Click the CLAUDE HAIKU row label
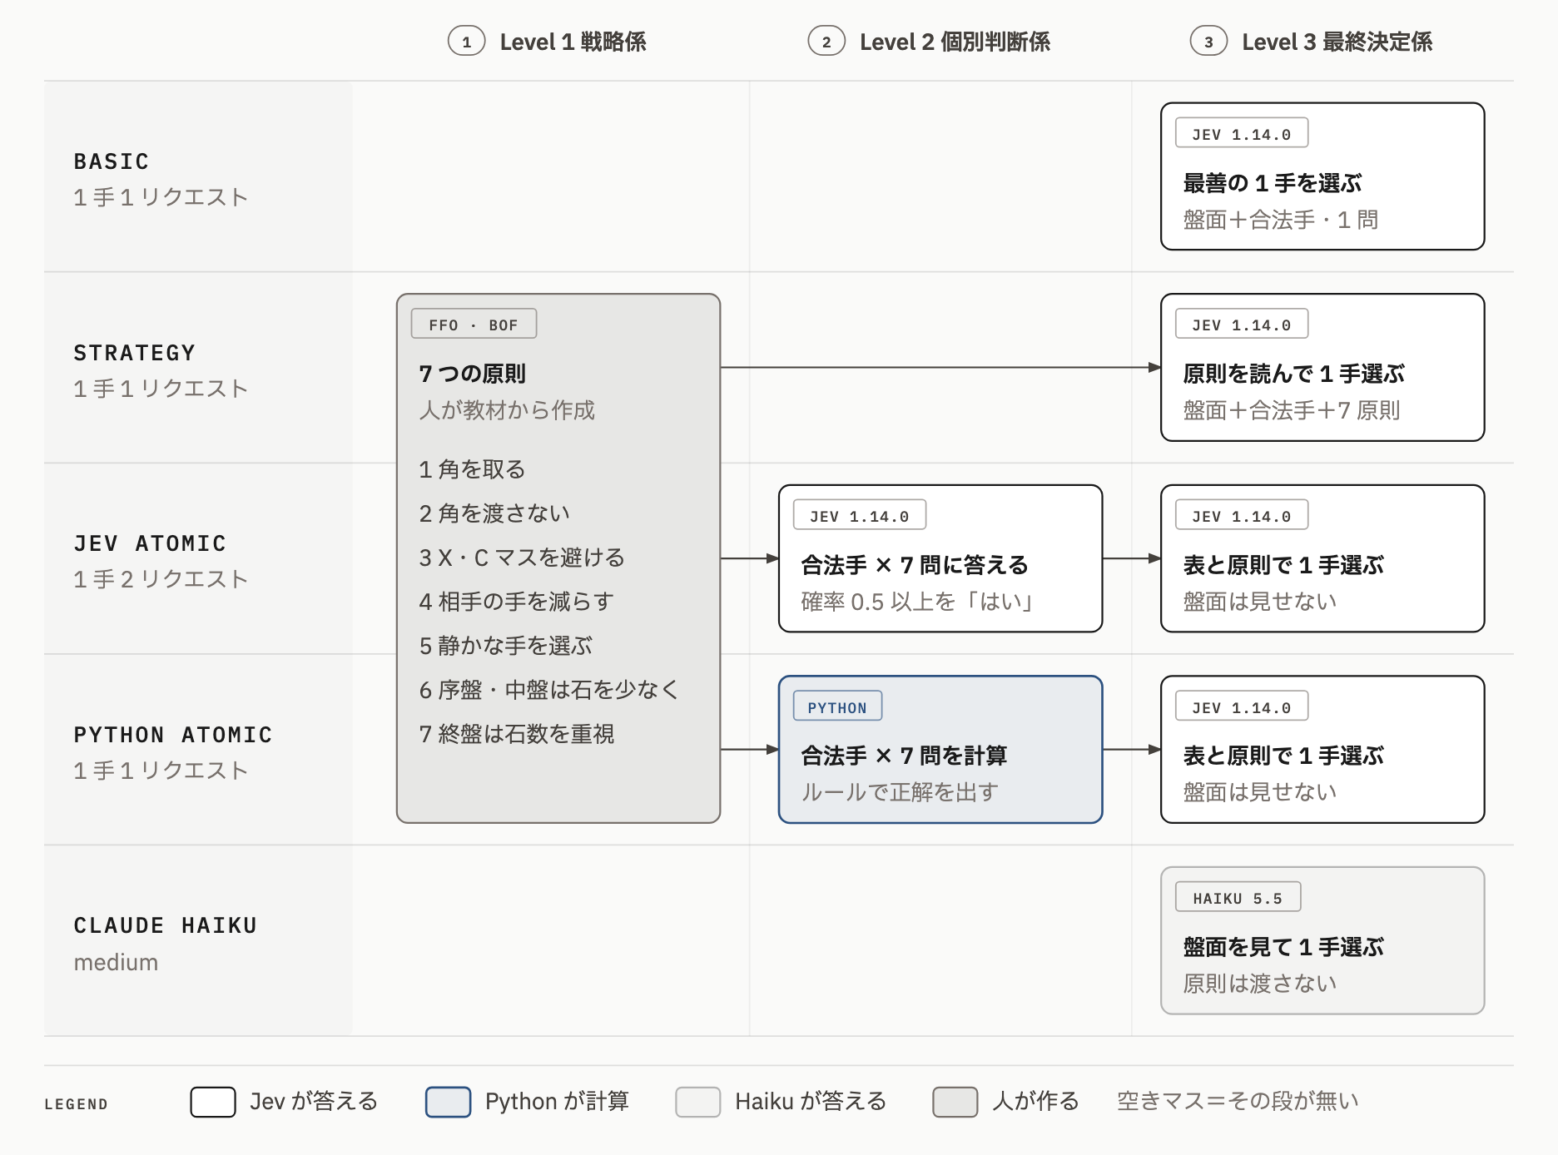This screenshot has width=1558, height=1155. click(x=166, y=925)
